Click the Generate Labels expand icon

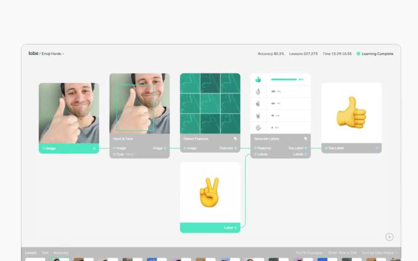tap(306, 138)
